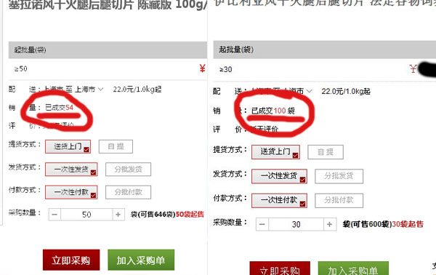Image resolution: width=436 pixels, height=275 pixels.
Task: Choose 一次性付款 payment in left panel
Action: click(x=71, y=192)
